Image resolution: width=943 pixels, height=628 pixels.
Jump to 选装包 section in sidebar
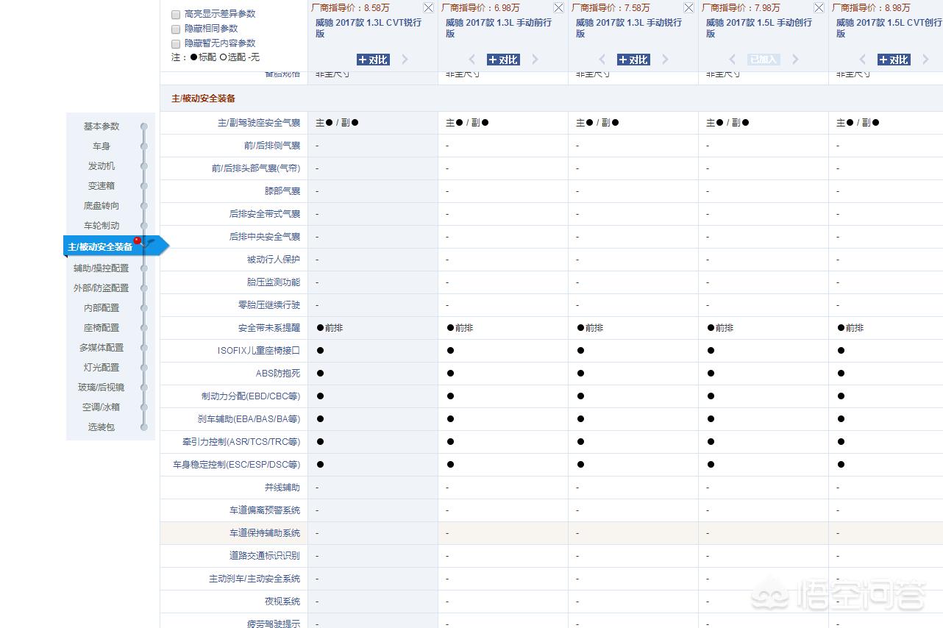coord(102,427)
